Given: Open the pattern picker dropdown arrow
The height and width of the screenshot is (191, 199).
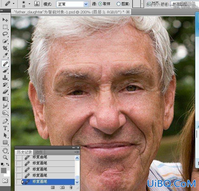Looking at the screenshot, I should coord(142,4).
